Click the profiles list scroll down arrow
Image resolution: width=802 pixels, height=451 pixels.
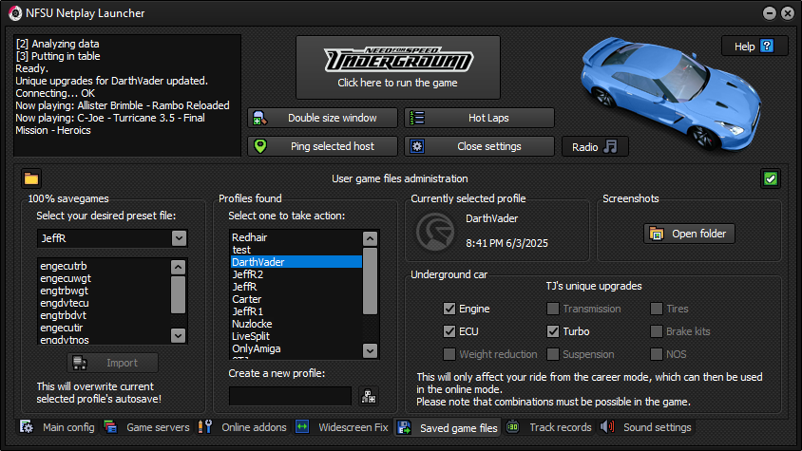click(370, 350)
